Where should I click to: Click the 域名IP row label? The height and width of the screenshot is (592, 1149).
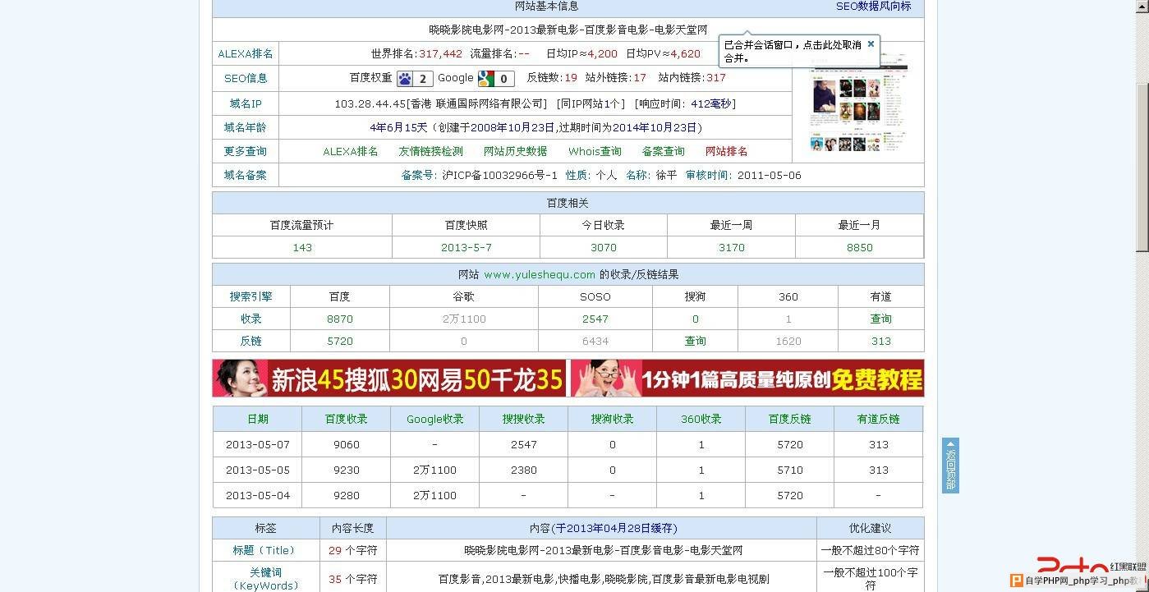[246, 103]
